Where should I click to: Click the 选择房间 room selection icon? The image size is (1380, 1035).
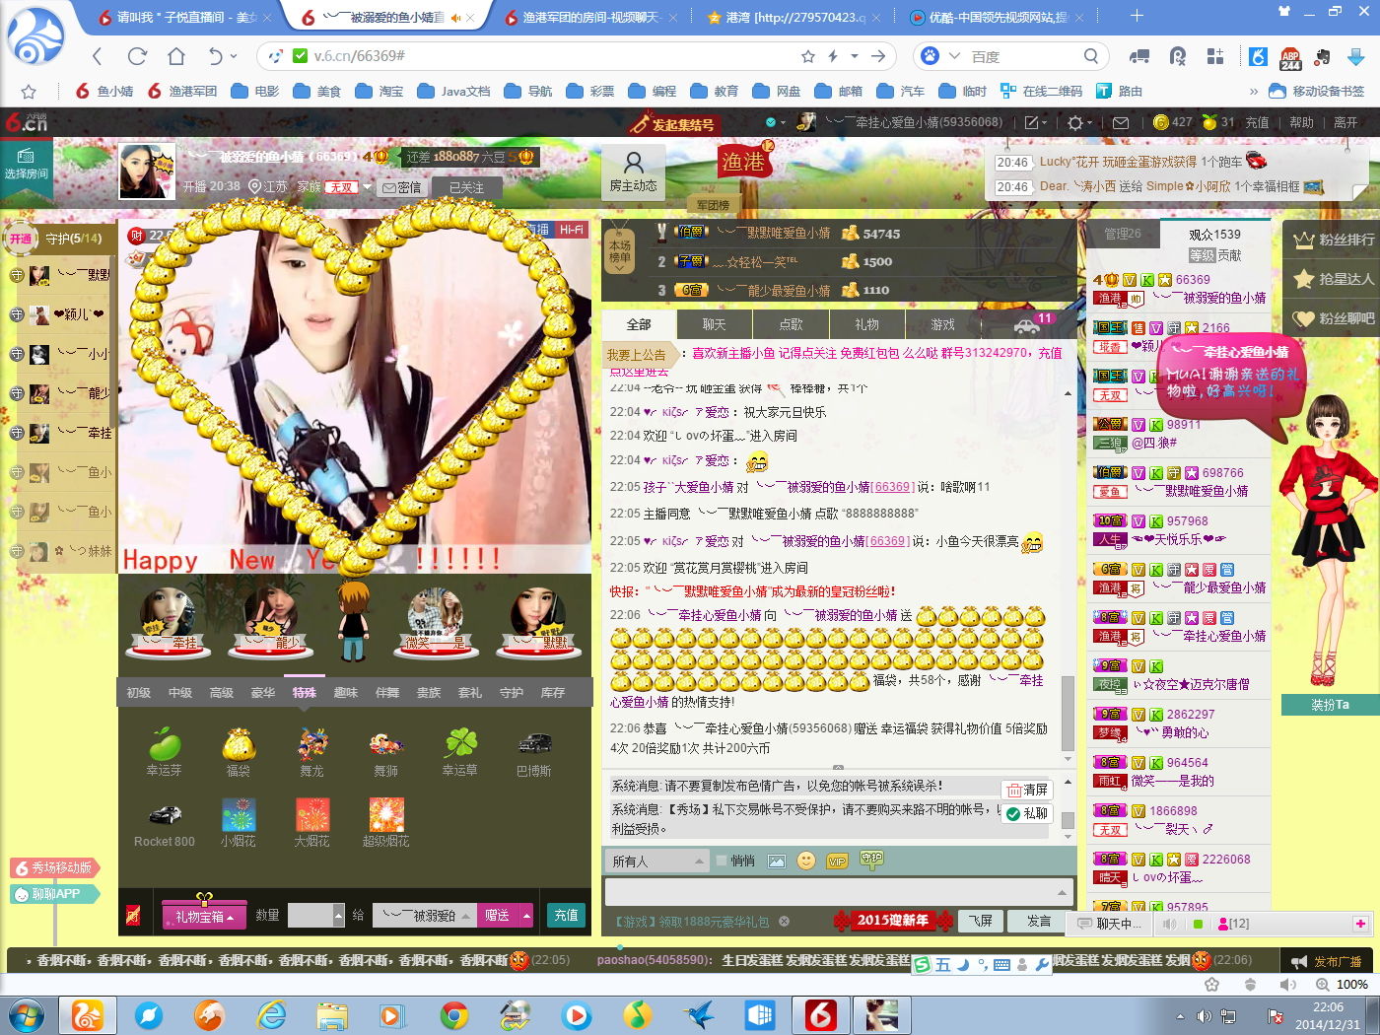pyautogui.click(x=26, y=165)
